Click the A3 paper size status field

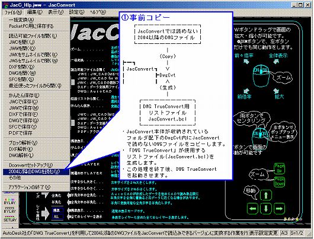(284, 233)
